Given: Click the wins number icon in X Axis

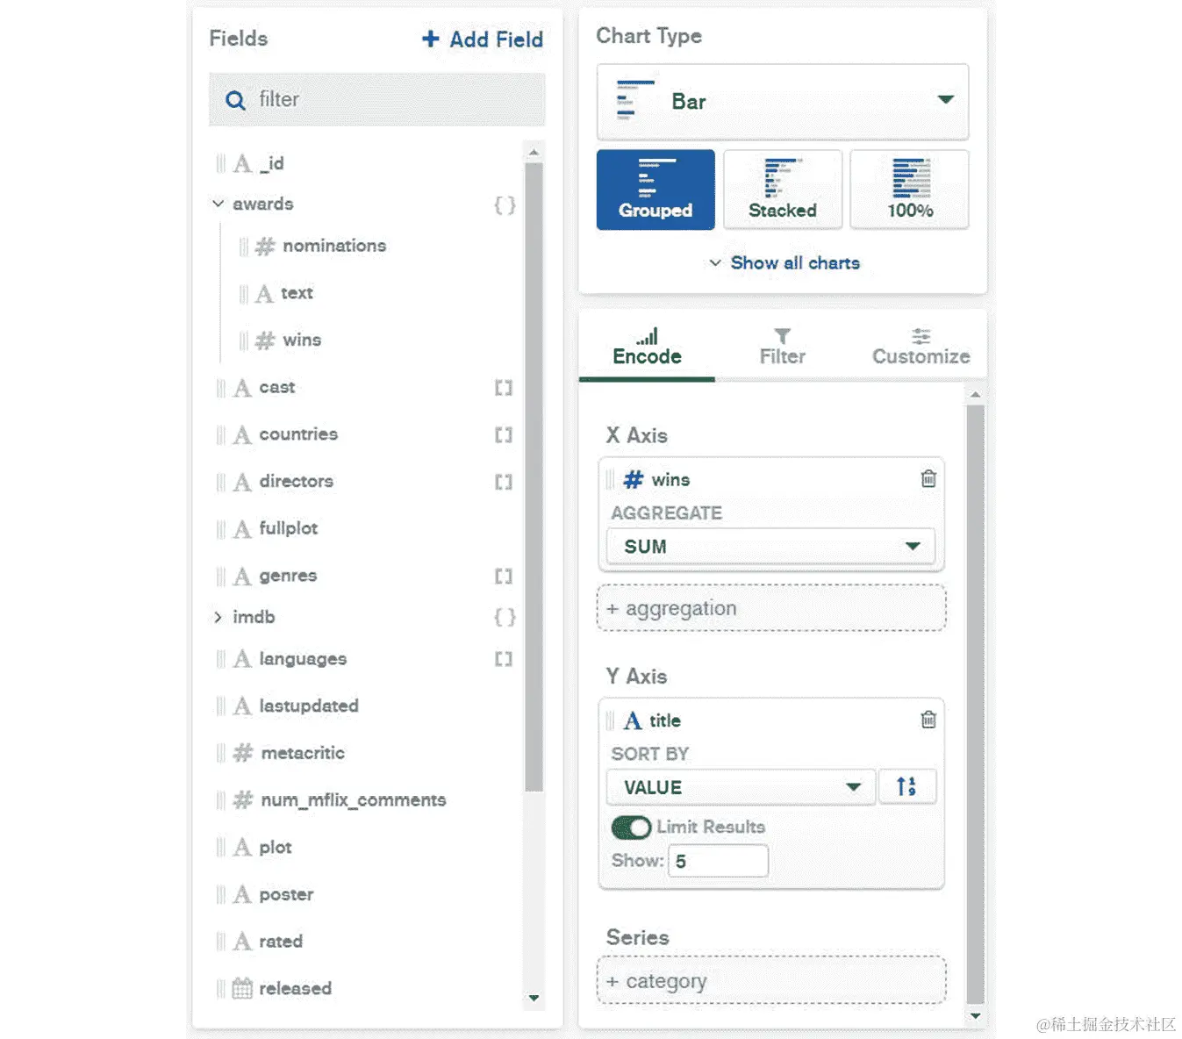Looking at the screenshot, I should tap(634, 480).
